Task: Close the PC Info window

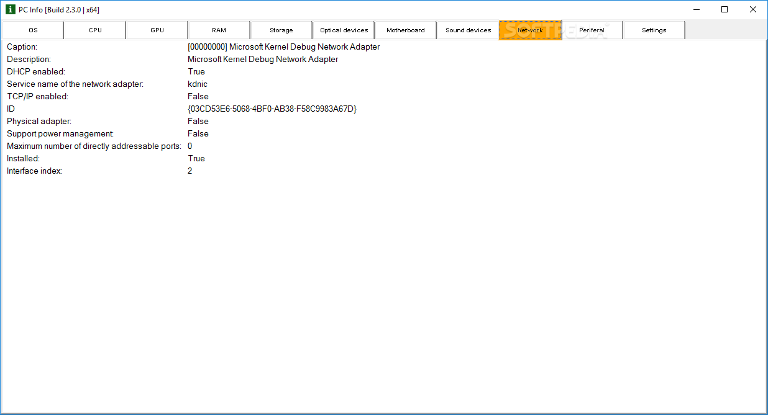Action: tap(753, 9)
